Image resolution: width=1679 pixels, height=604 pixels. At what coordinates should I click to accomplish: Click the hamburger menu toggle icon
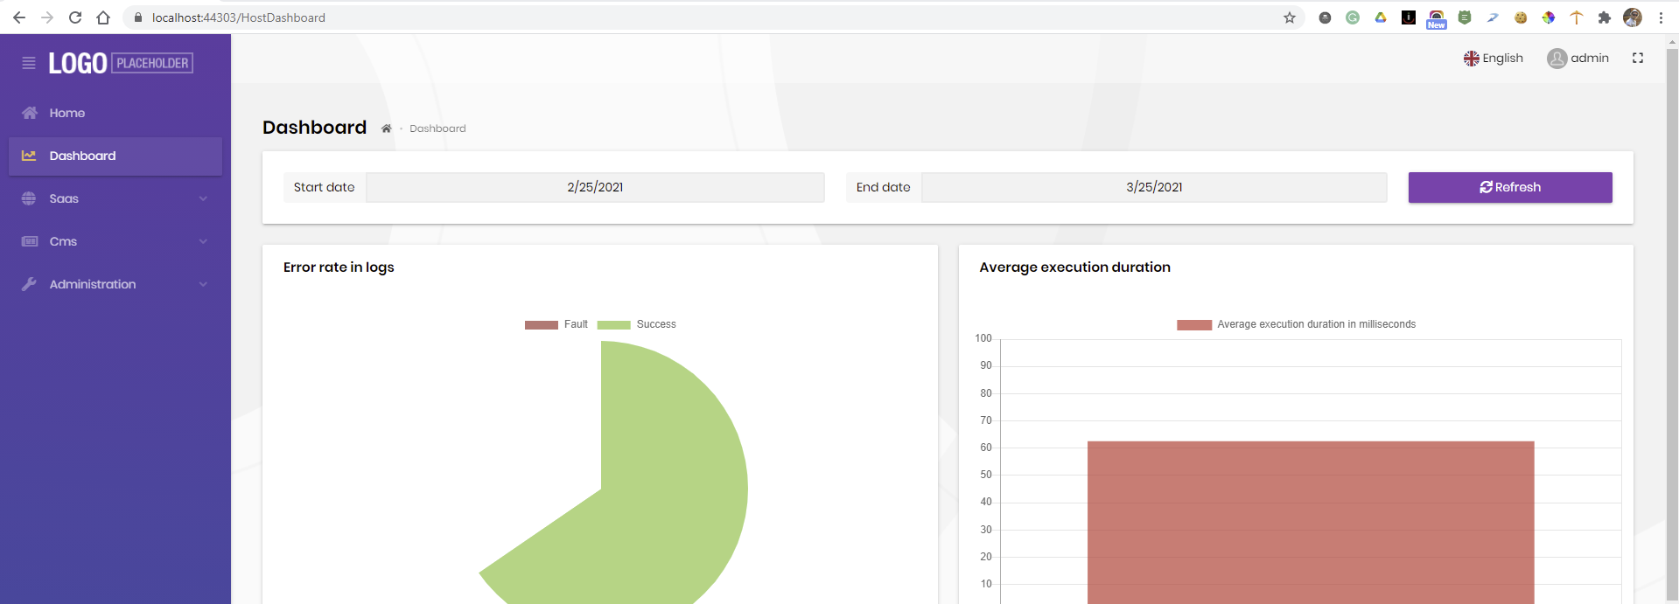29,63
